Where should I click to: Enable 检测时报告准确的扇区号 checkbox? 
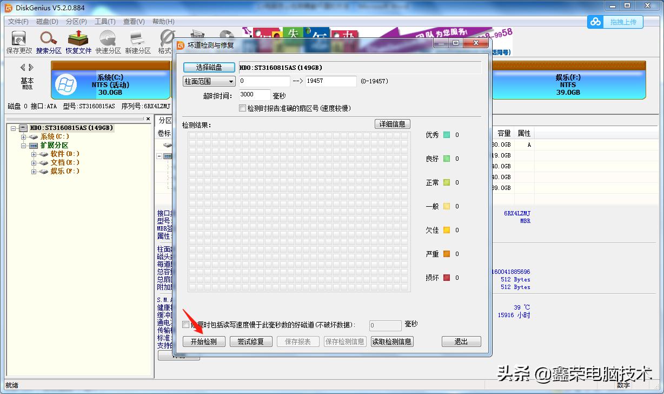242,108
